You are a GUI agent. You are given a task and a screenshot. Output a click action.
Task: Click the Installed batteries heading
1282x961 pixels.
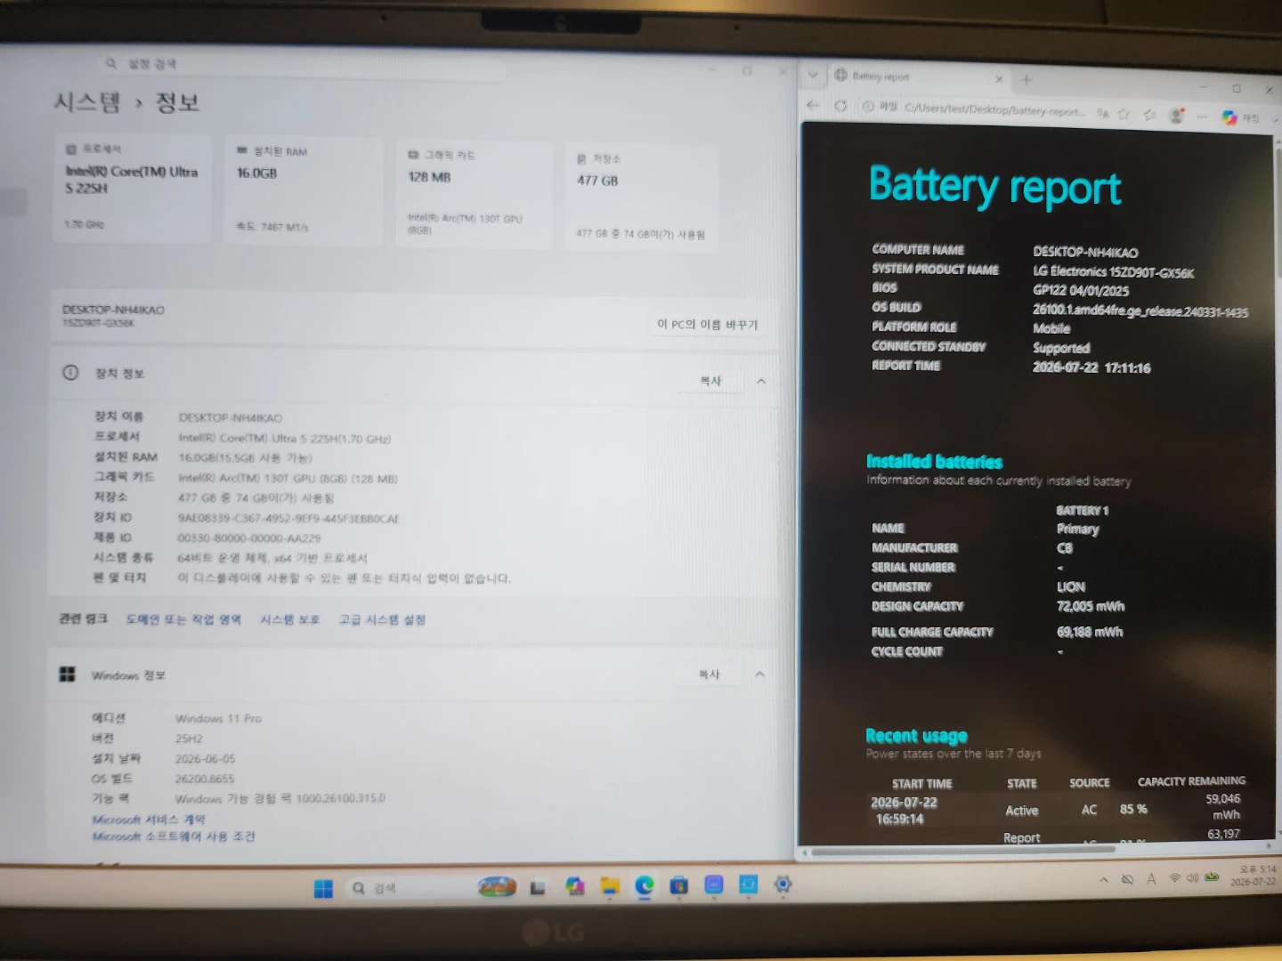(x=935, y=461)
